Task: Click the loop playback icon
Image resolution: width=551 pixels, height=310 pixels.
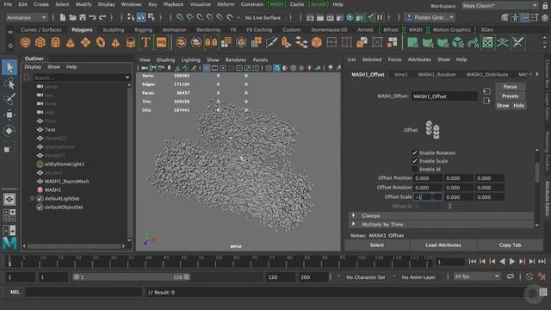Action: point(511,277)
